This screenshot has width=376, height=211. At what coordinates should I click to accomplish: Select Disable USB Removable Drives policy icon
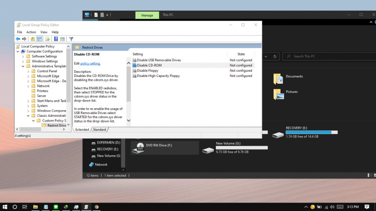pyautogui.click(x=134, y=60)
